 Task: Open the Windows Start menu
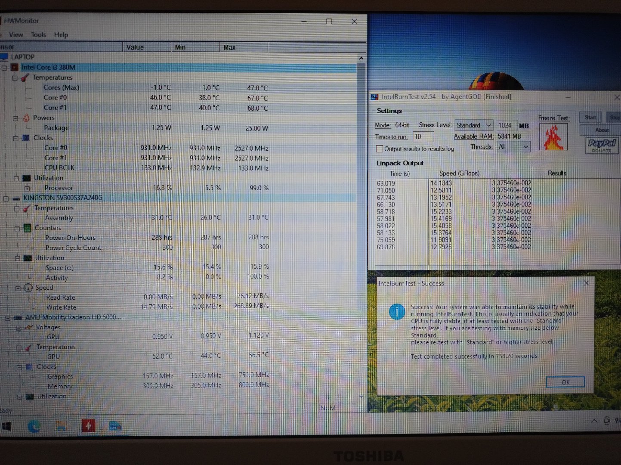click(x=6, y=427)
